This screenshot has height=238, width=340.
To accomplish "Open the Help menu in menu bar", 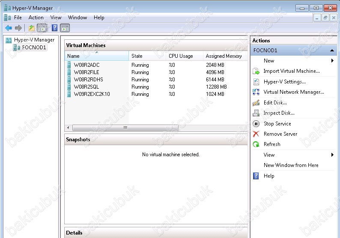I will [99, 18].
